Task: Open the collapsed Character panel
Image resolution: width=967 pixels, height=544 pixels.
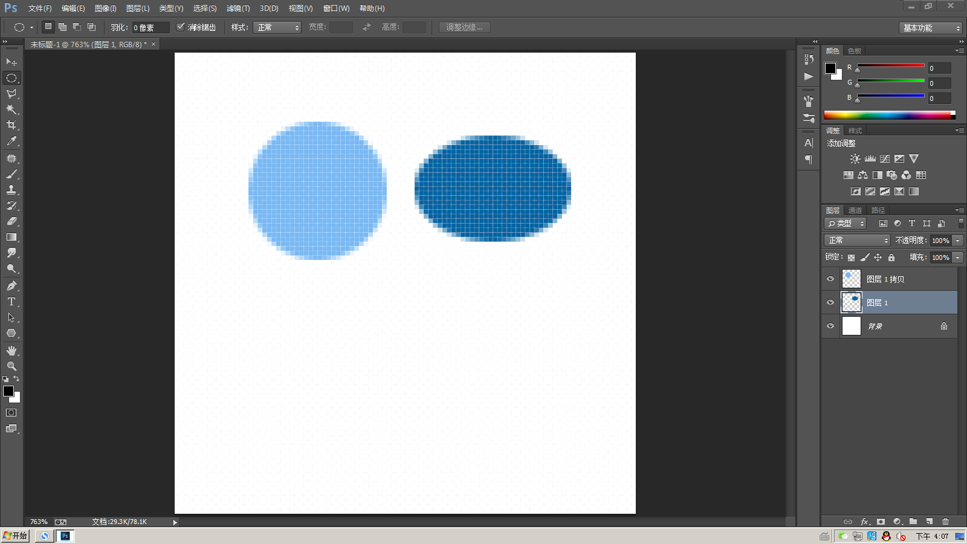Action: point(809,143)
